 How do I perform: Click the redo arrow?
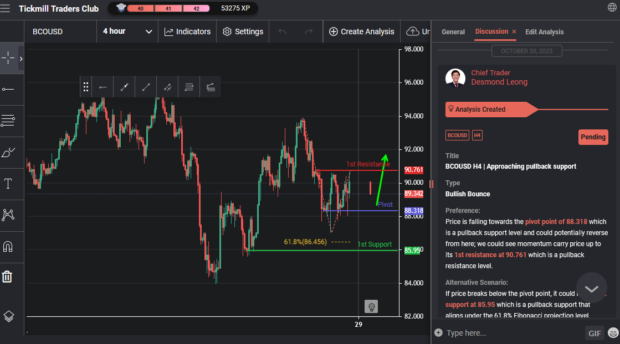pyautogui.click(x=309, y=32)
